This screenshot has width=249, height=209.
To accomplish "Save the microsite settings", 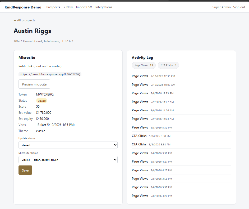I will click(25, 170).
